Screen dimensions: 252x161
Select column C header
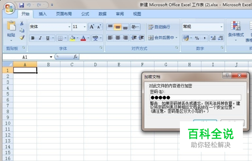pyautogui.click(x=72, y=64)
